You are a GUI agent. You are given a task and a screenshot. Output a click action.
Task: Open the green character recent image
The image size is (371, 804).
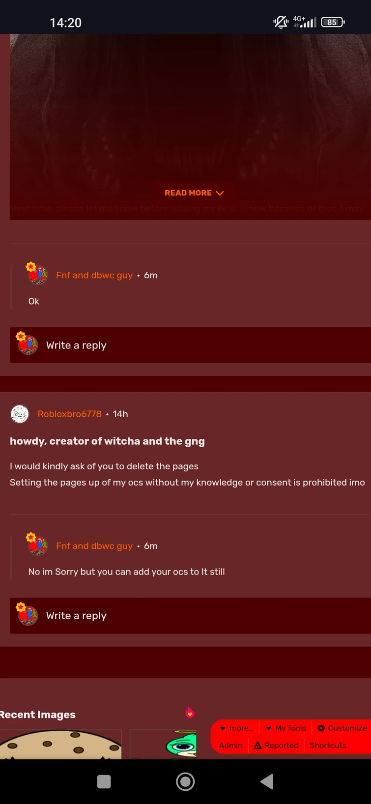163,744
